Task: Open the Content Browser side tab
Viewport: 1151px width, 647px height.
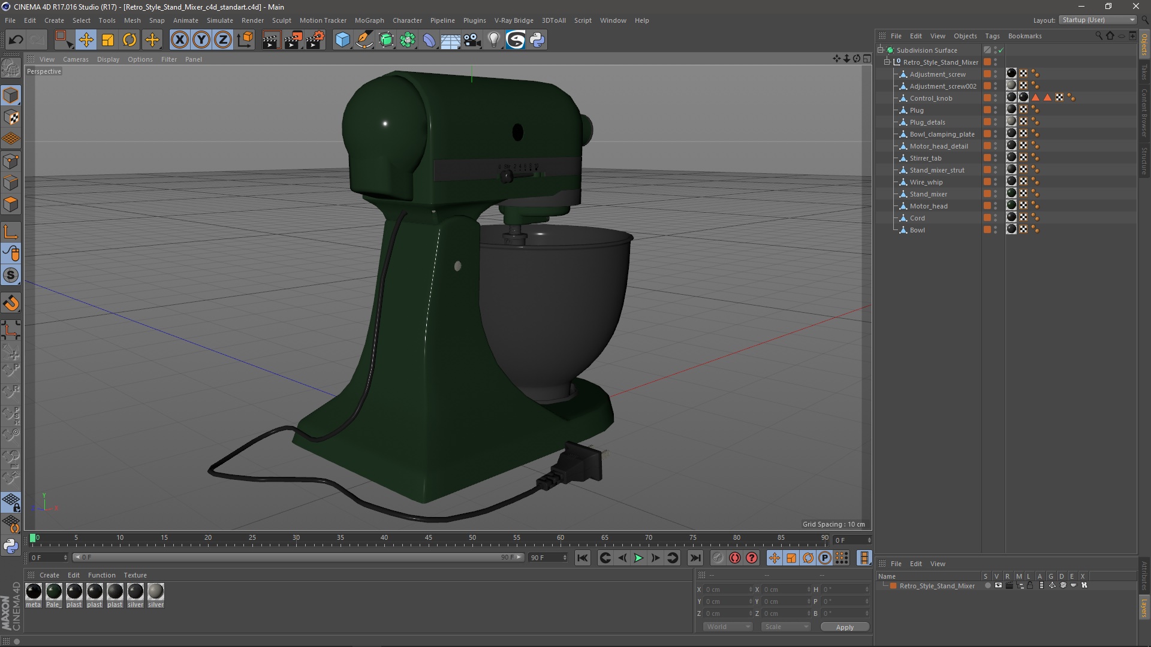Action: (1144, 113)
